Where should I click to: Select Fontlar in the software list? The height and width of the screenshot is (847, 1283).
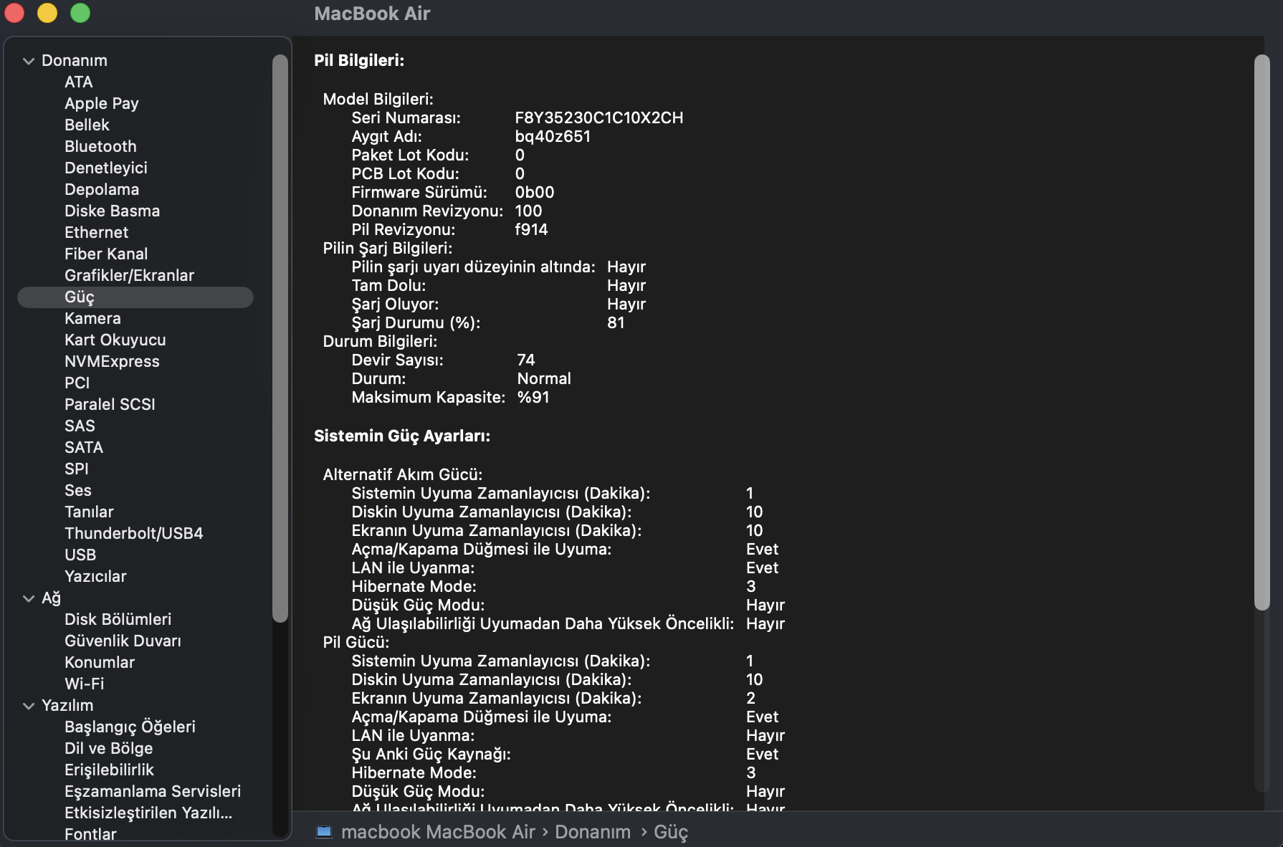90,834
